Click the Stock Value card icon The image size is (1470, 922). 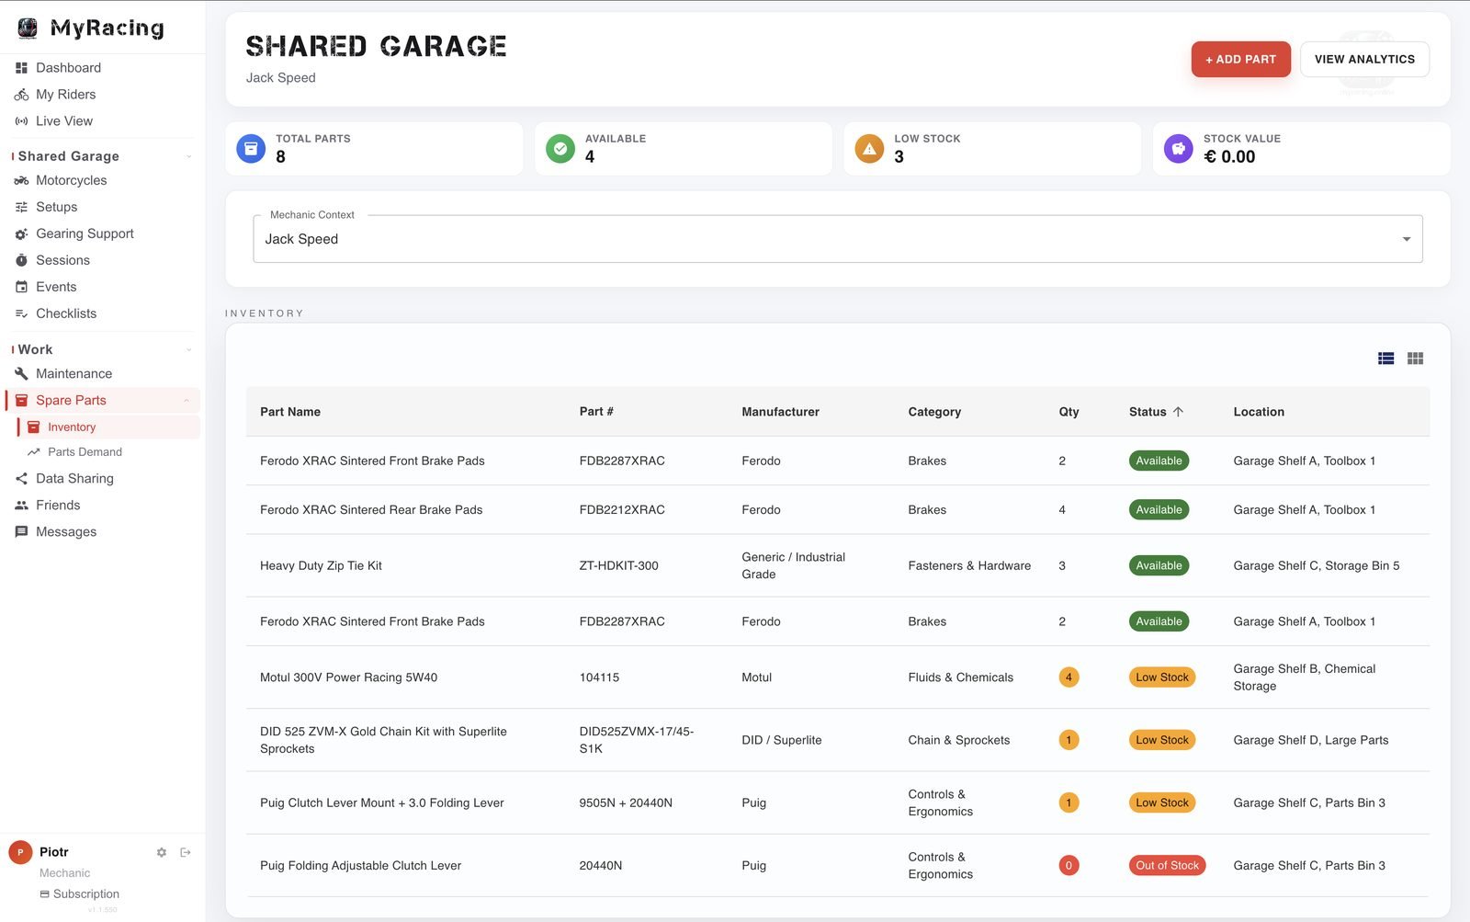tap(1179, 148)
